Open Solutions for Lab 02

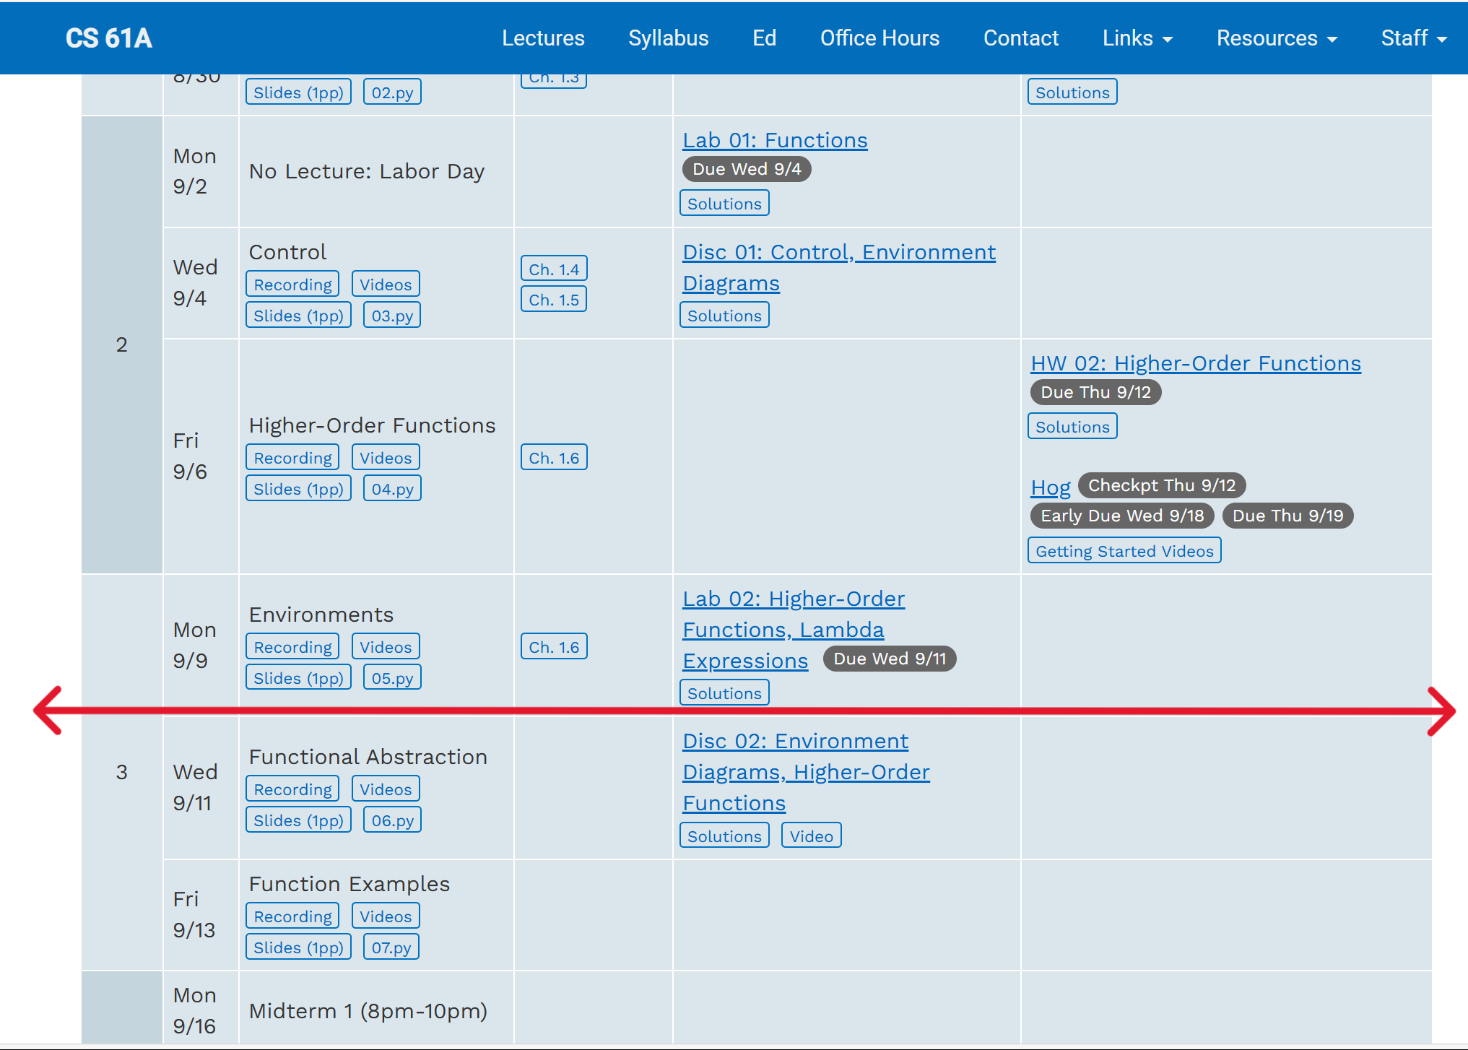click(x=724, y=693)
